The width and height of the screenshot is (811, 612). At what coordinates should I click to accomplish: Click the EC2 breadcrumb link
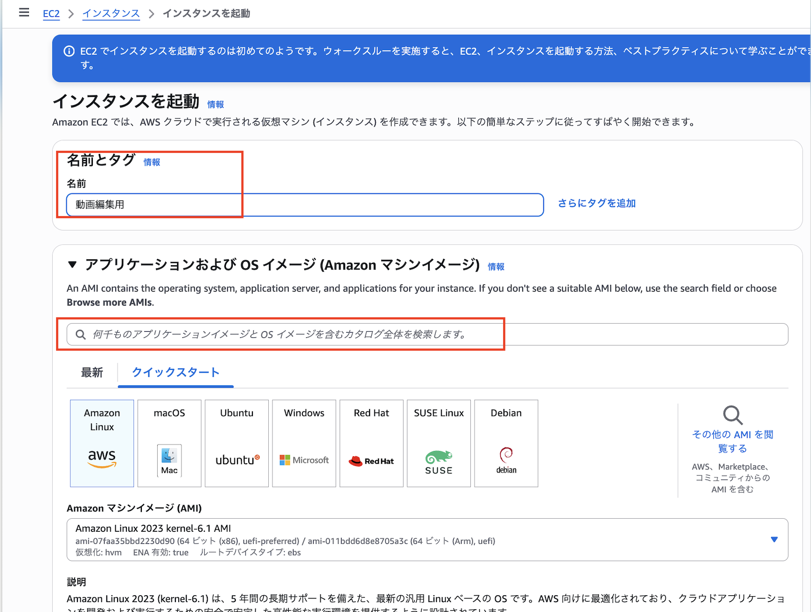coord(51,14)
